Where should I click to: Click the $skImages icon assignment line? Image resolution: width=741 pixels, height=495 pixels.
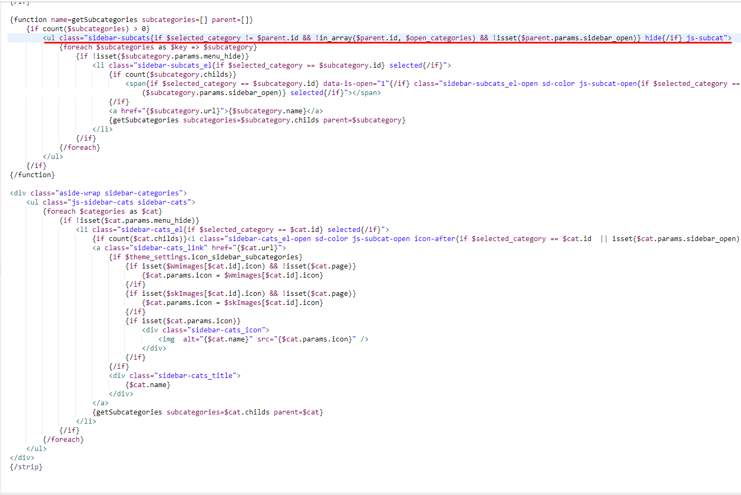tap(233, 303)
